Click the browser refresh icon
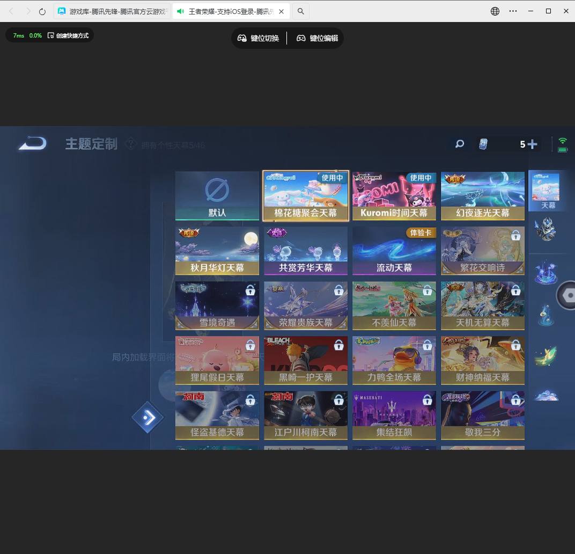The width and height of the screenshot is (575, 554). click(x=42, y=11)
